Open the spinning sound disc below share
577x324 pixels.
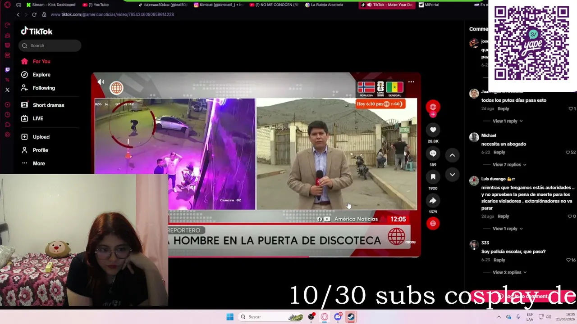click(x=433, y=223)
